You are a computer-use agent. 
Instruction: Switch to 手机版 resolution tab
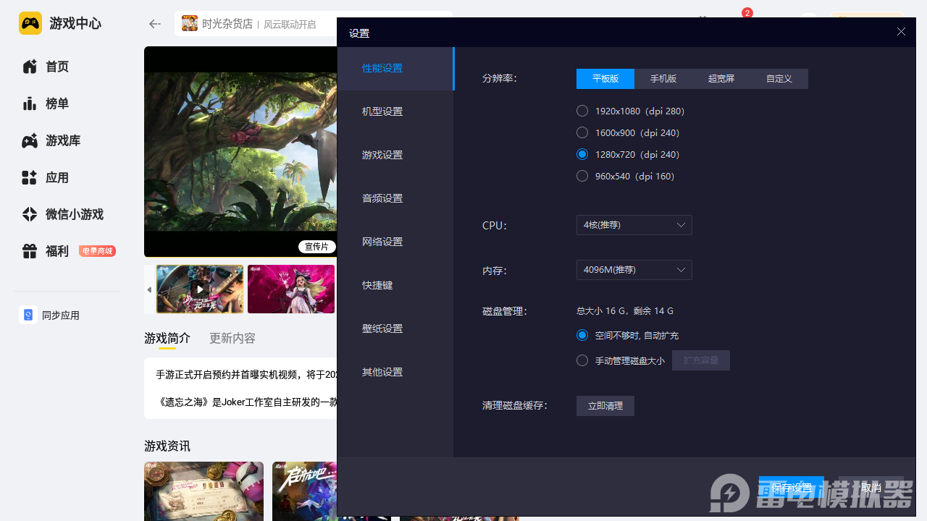pos(663,79)
